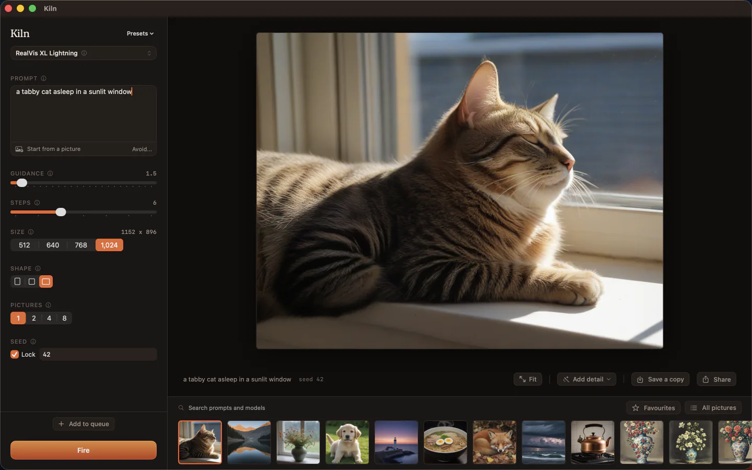This screenshot has height=470, width=752.
Task: Click the search magnifier icon
Action: click(181, 408)
